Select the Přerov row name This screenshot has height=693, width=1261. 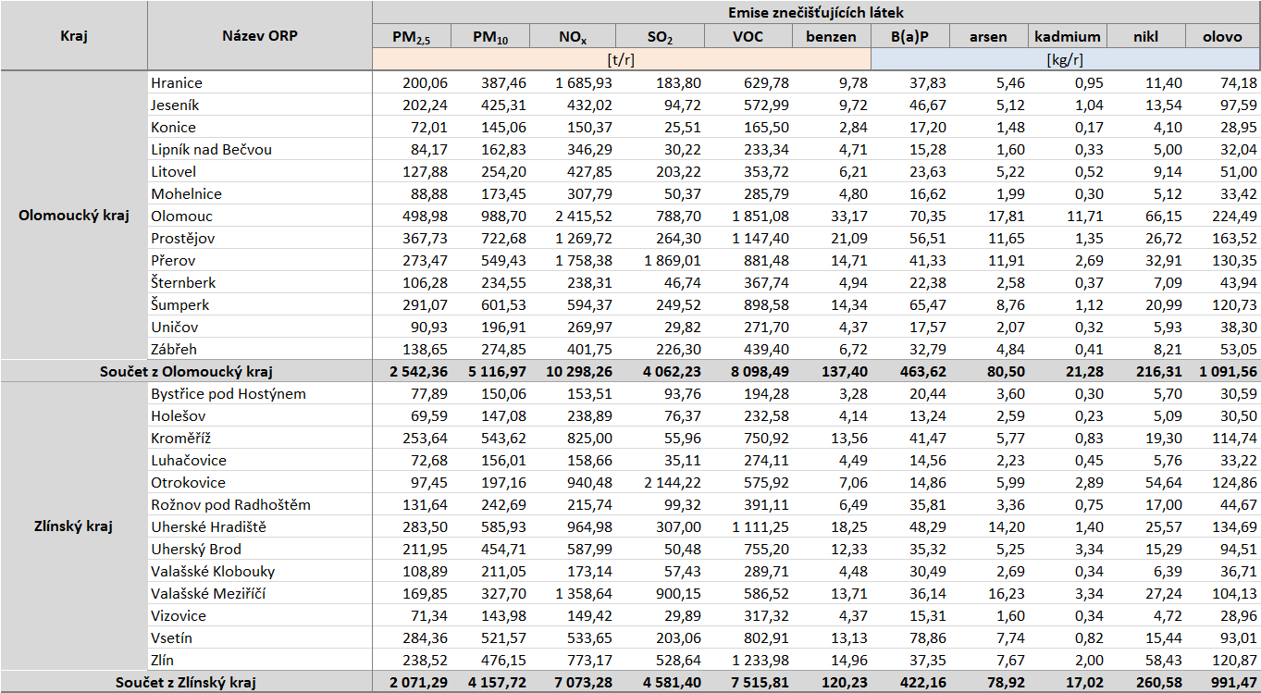point(174,260)
